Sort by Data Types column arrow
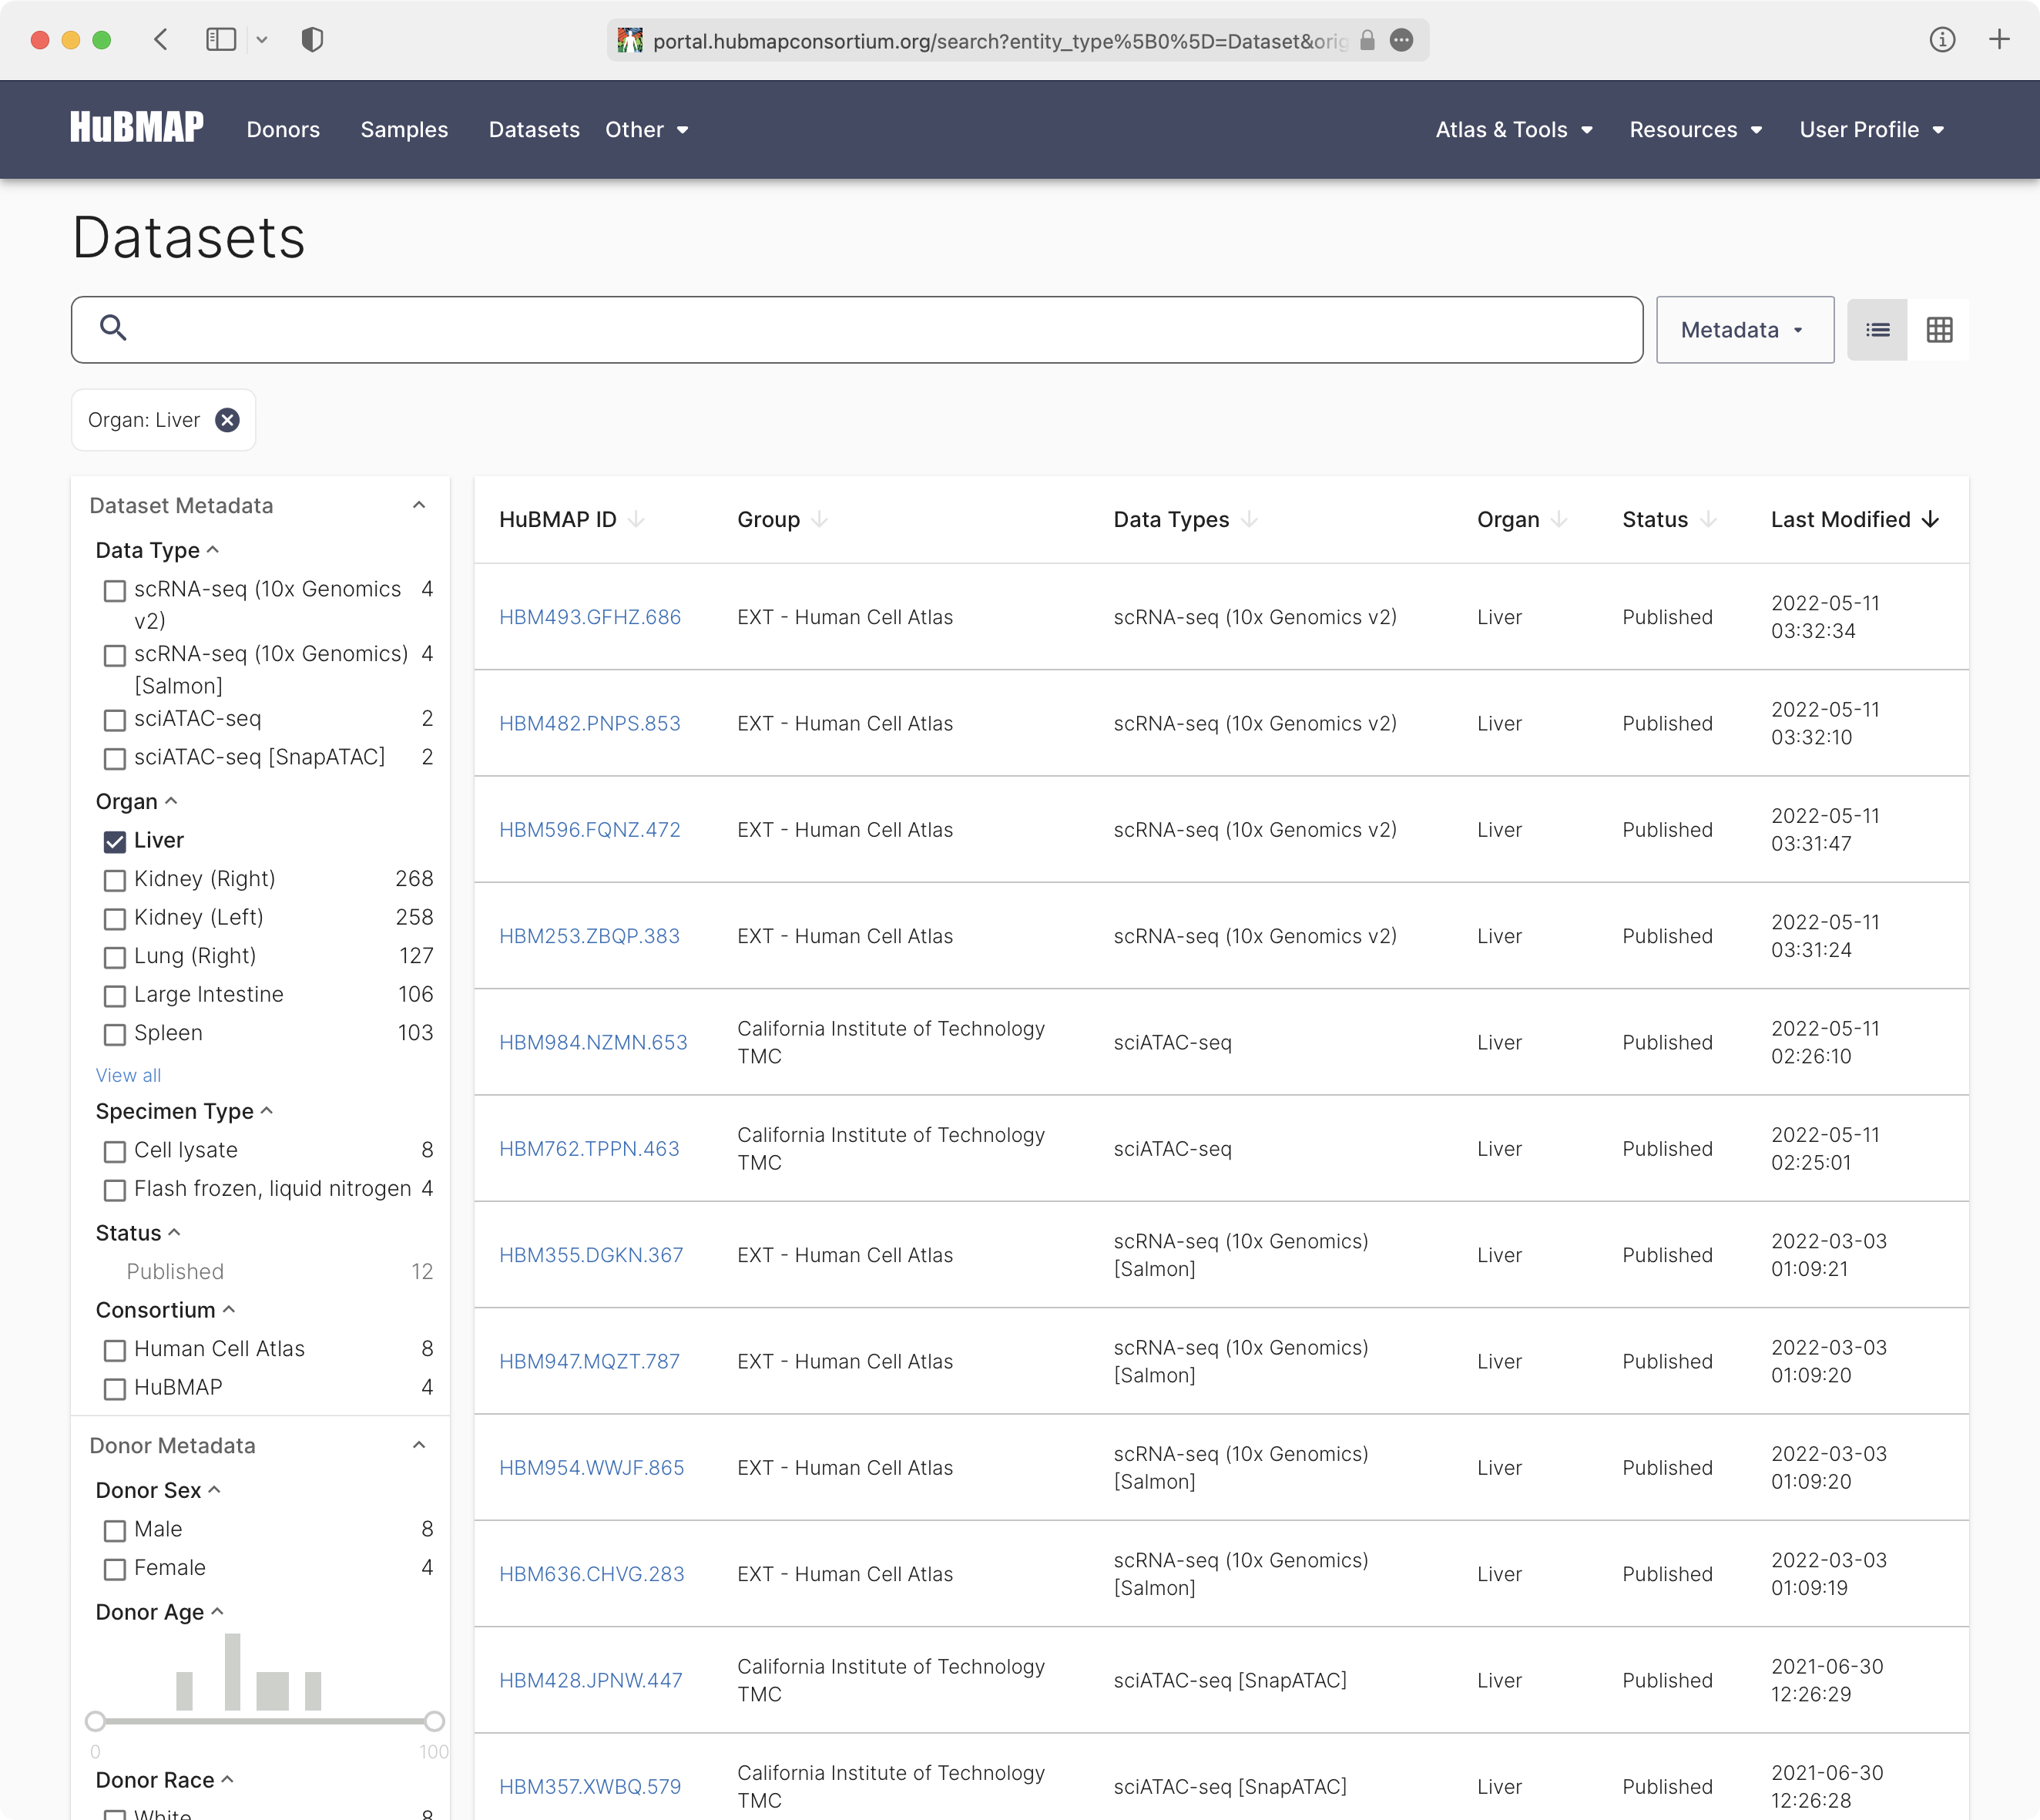This screenshot has height=1820, width=2040. tap(1249, 520)
